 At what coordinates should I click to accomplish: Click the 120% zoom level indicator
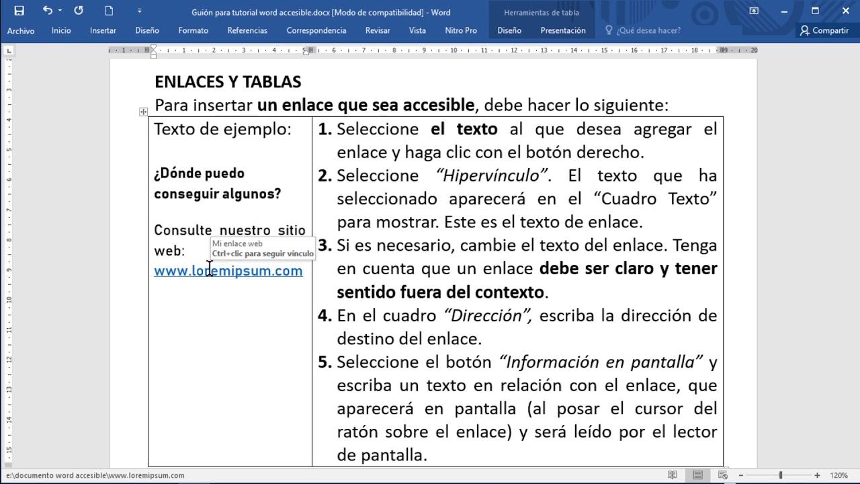838,475
